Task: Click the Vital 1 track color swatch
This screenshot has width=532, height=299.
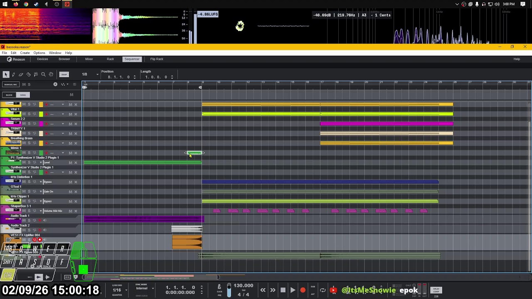Action: click(41, 114)
